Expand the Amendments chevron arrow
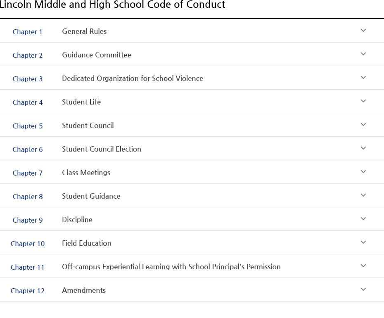The image size is (384, 318). [363, 290]
